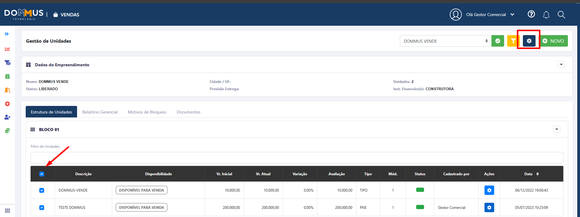Screen dimensions: 580x217
Task: Uncheck the TESTE DOMMUS row checkbox
Action: click(42, 208)
